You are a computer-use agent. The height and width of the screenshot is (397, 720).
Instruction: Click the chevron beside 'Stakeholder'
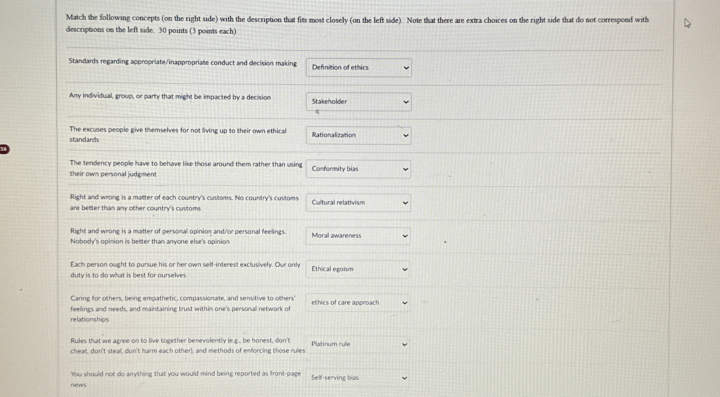tap(405, 102)
